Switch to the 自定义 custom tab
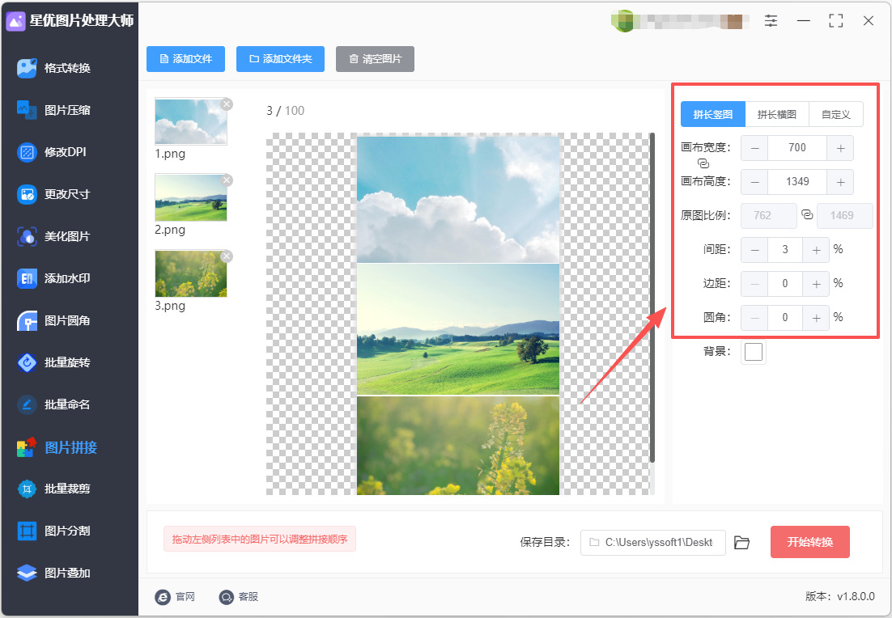 (835, 114)
